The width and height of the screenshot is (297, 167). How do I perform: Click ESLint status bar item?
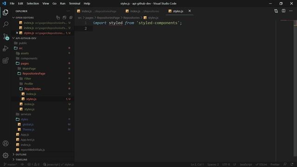261,164
